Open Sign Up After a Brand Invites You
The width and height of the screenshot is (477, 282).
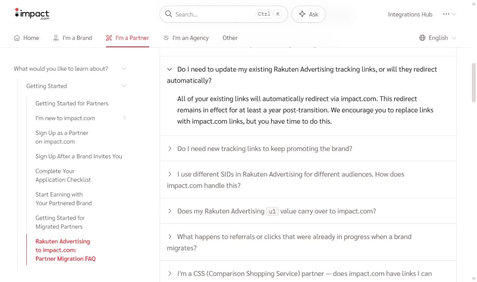tap(79, 156)
